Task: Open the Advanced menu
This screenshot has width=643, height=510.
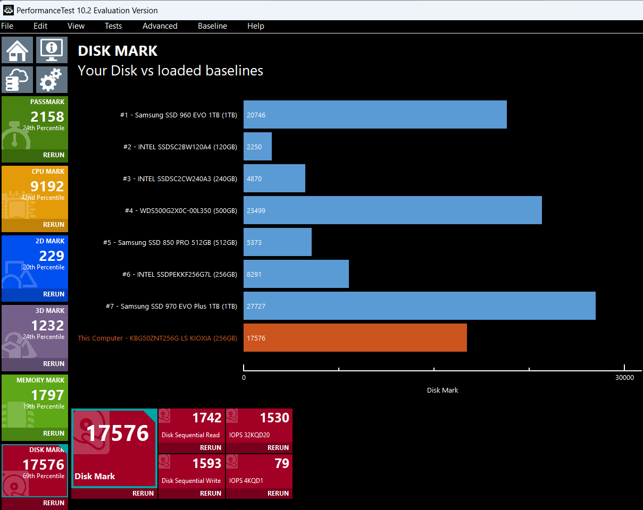Action: 160,26
